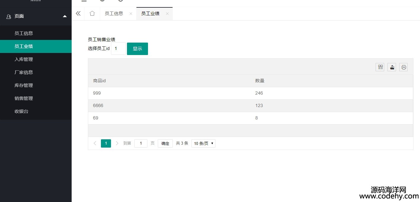This screenshot has height=202, width=420.
Task: Go to the previous page arrow
Action: [x=95, y=143]
